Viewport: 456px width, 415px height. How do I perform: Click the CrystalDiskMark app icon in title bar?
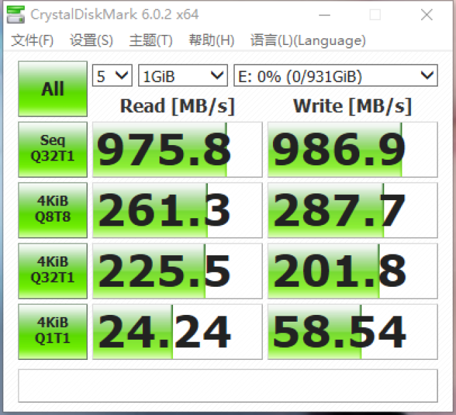(x=15, y=14)
